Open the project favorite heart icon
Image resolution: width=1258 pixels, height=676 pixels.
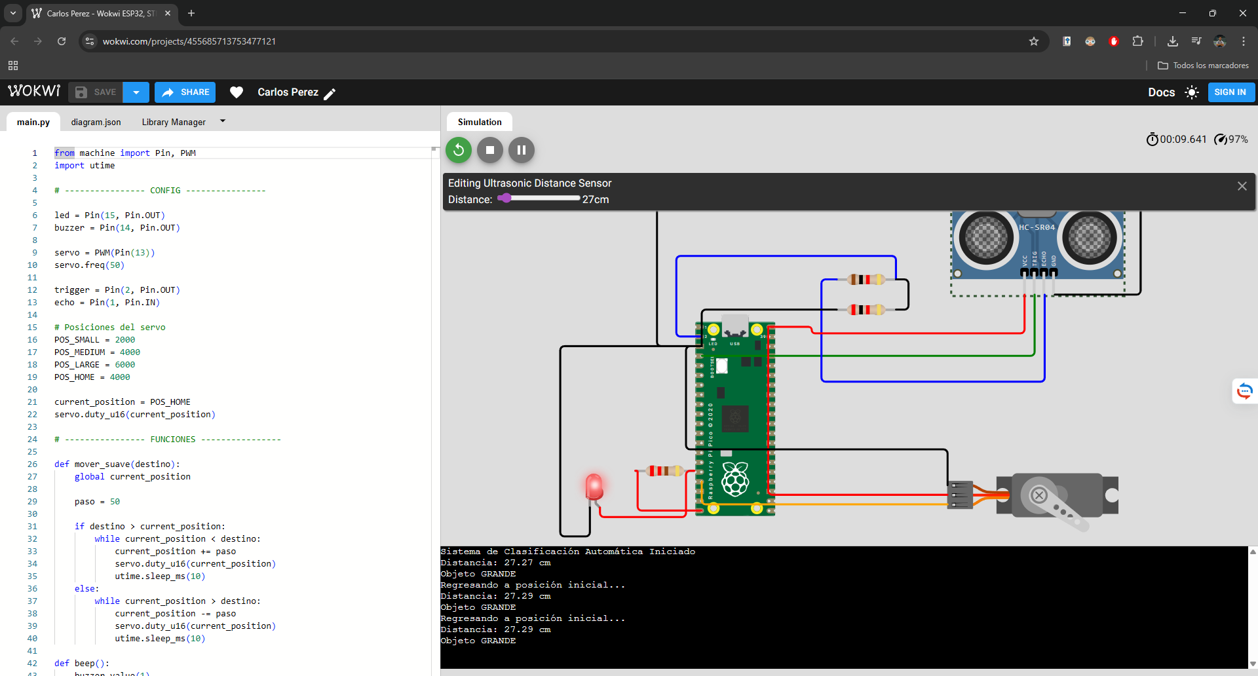[237, 92]
